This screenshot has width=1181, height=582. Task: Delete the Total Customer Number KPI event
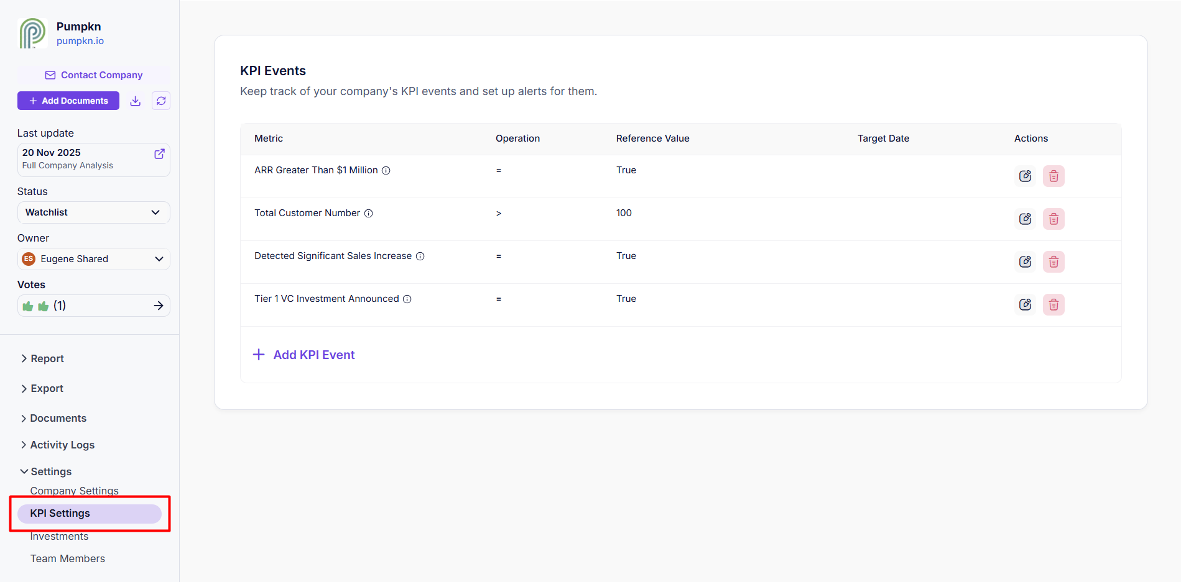point(1054,219)
